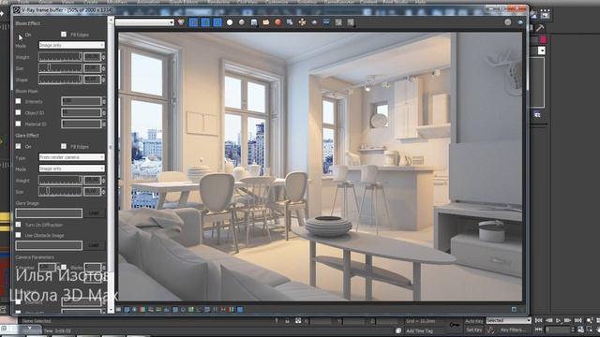600x337 pixels.
Task: Toggle the red channel button
Action: coord(194,22)
